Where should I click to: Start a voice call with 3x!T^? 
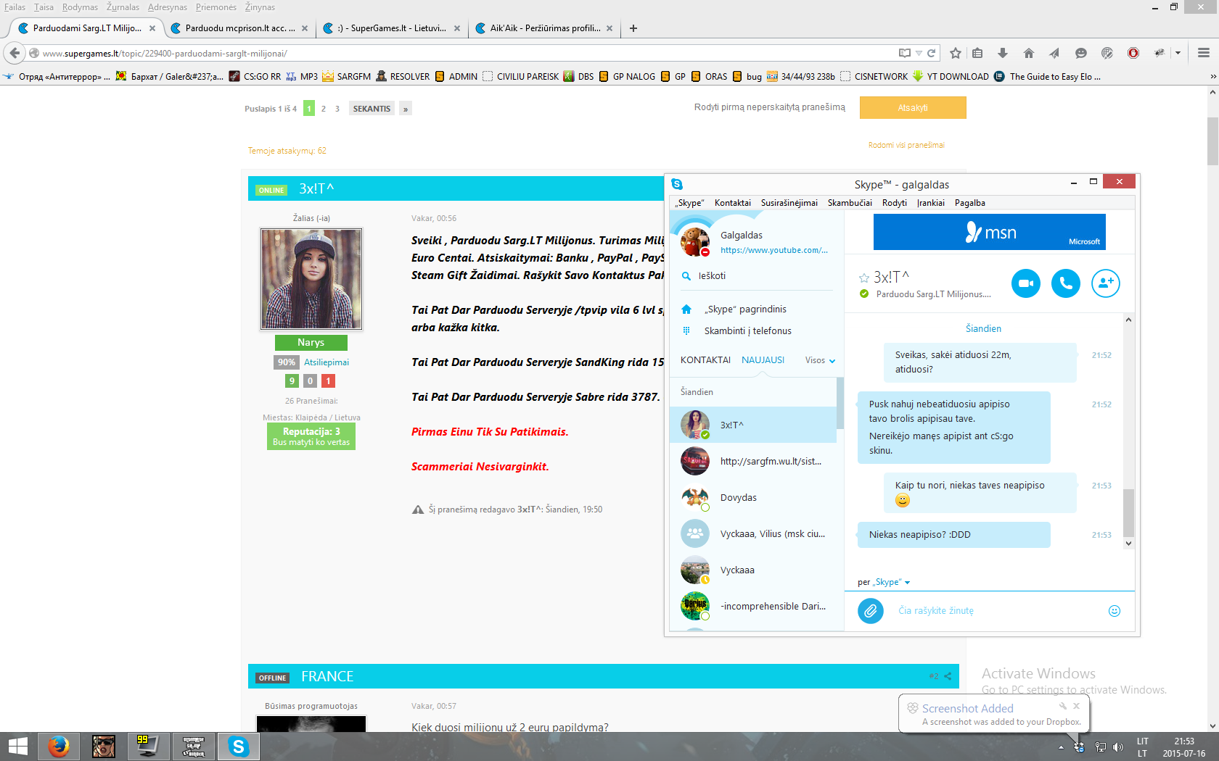(1066, 283)
